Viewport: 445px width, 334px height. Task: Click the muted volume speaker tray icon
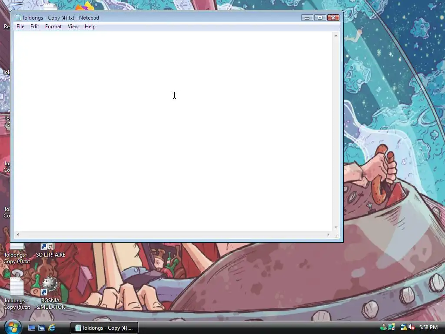coord(411,327)
